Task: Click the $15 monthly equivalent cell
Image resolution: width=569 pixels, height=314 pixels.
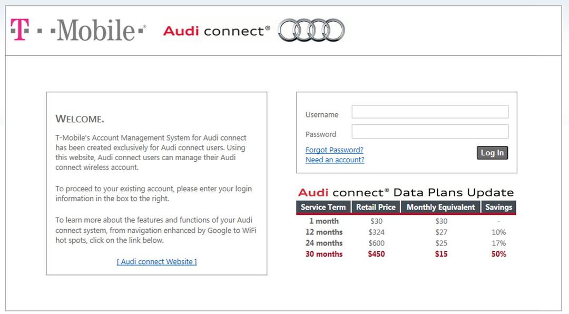Action: 442,254
